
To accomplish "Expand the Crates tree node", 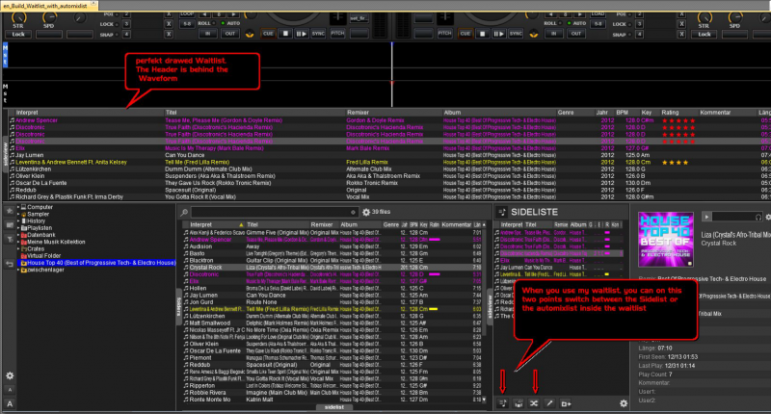I will point(18,249).
